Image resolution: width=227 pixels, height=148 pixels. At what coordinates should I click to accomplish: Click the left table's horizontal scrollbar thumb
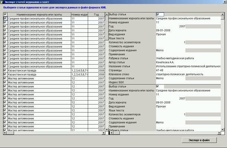pyautogui.click(x=10, y=133)
